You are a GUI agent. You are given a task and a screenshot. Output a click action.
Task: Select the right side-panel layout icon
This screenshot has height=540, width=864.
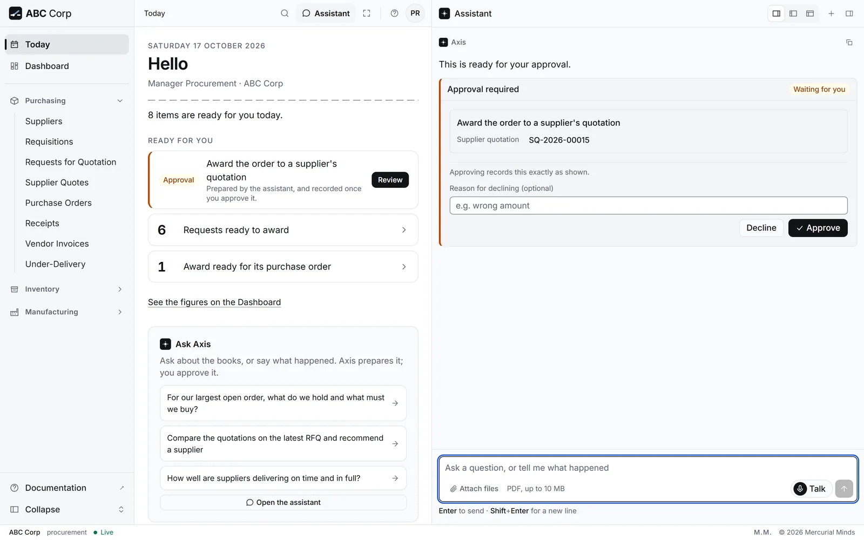(776, 13)
